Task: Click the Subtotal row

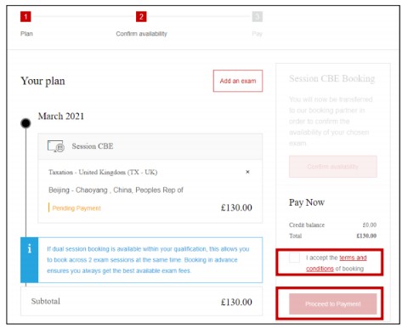Action: pyautogui.click(x=141, y=302)
